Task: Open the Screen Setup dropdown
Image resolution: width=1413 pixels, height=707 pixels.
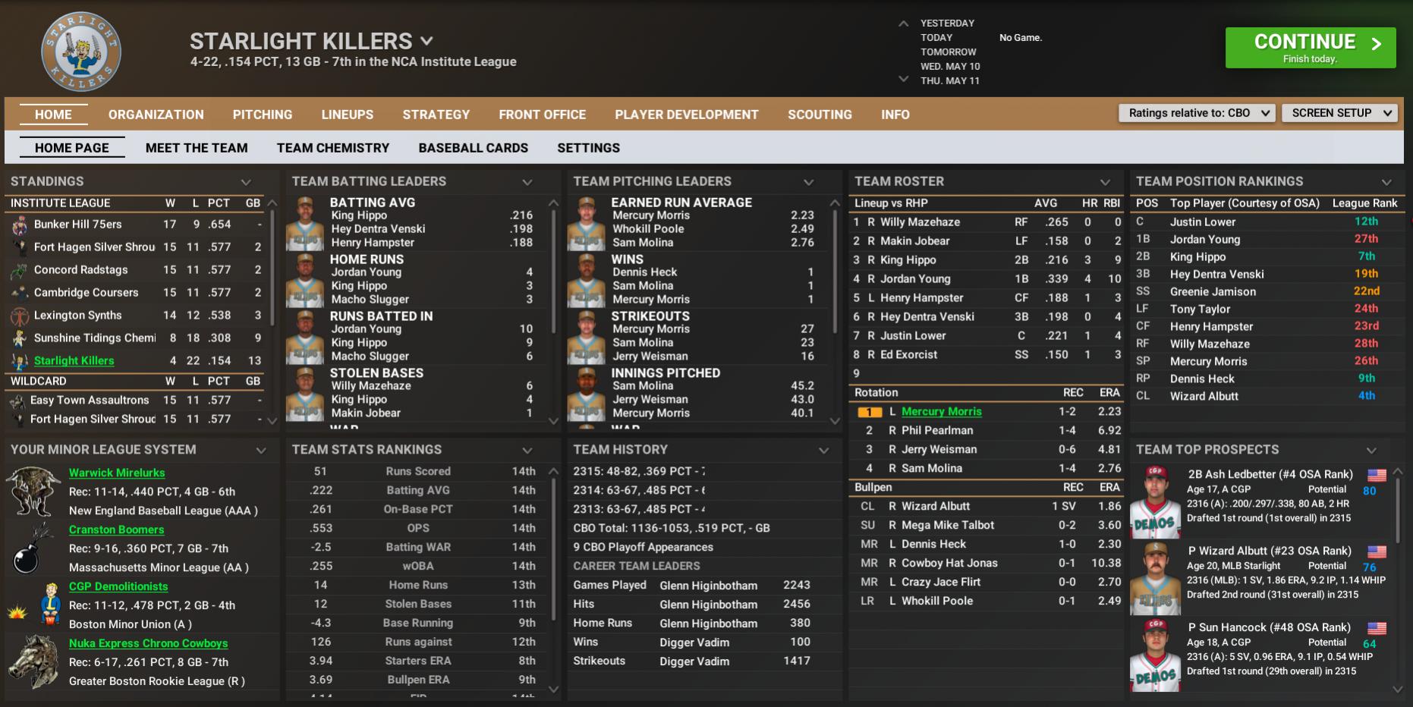Action: pos(1339,113)
